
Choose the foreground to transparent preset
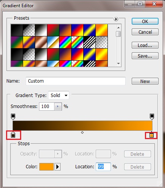pyautogui.click(x=29, y=30)
